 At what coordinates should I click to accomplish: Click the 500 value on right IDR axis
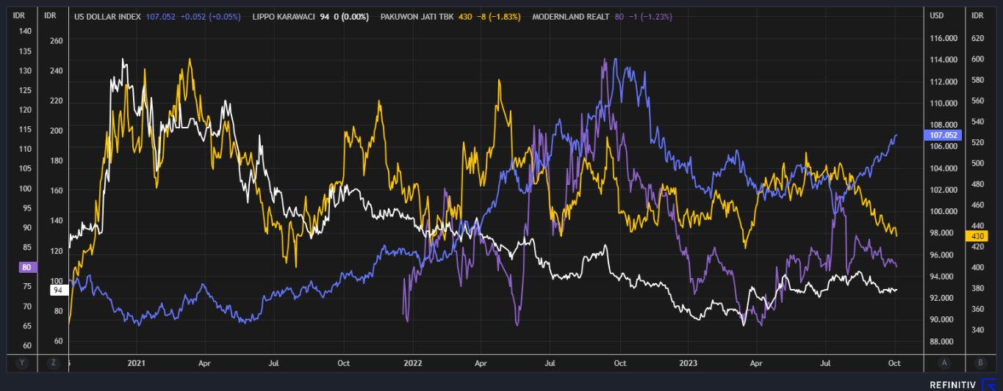click(x=977, y=164)
